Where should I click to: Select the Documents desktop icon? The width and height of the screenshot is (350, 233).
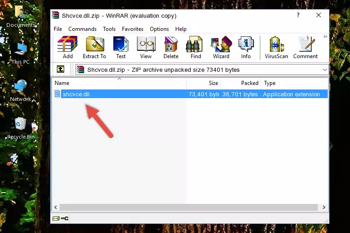point(21,17)
